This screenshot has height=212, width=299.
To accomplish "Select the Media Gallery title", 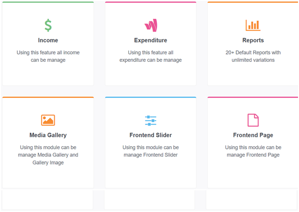I will 48,135.
